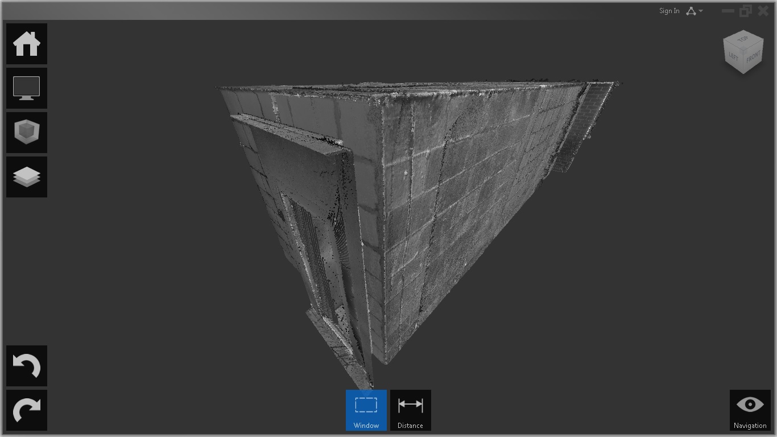Click the ViewCube corner between faces
The image size is (777, 437).
pyautogui.click(x=743, y=51)
